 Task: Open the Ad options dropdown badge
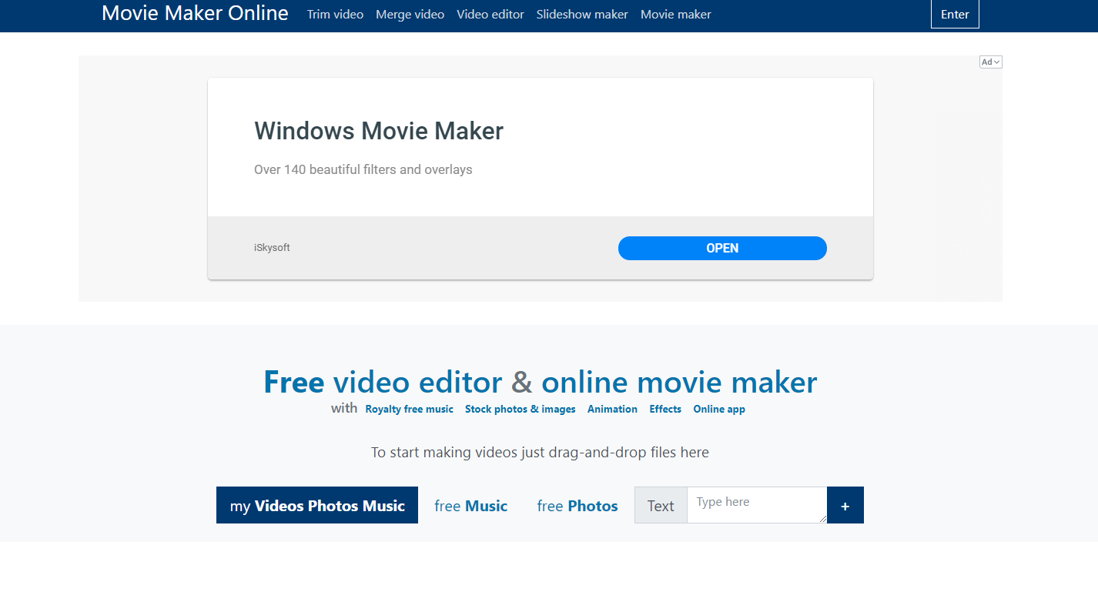(x=991, y=62)
